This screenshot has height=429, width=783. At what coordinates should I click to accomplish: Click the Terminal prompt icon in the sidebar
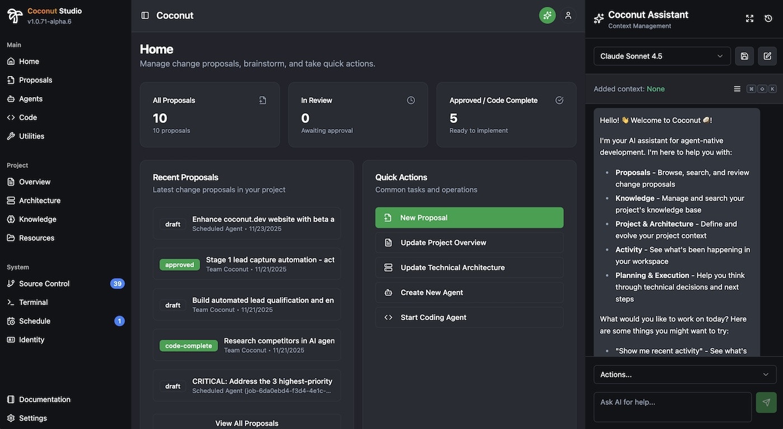[x=11, y=302]
